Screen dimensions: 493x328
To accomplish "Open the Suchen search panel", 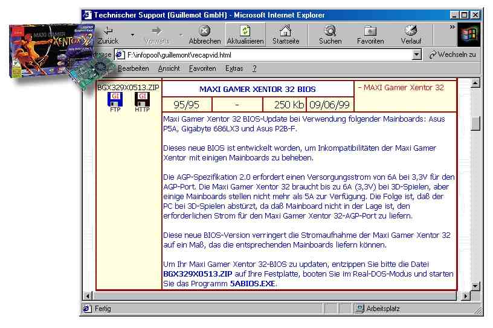I will (x=330, y=34).
